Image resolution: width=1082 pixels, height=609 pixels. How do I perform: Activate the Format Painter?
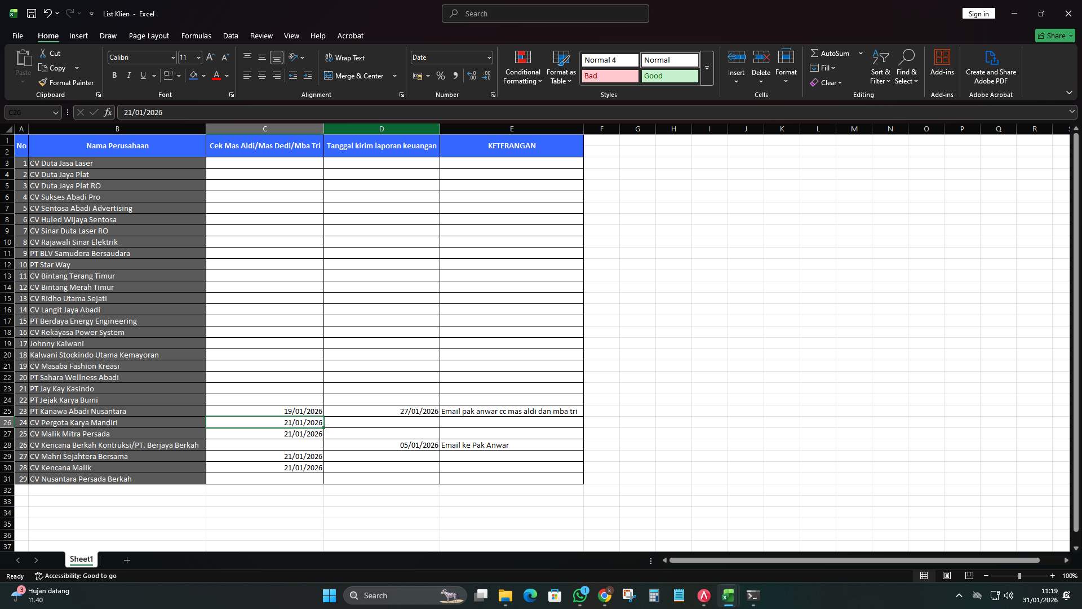point(66,82)
